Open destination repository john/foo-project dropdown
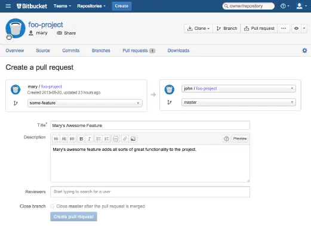Image resolution: width=311 pixels, height=226 pixels. tap(239, 88)
